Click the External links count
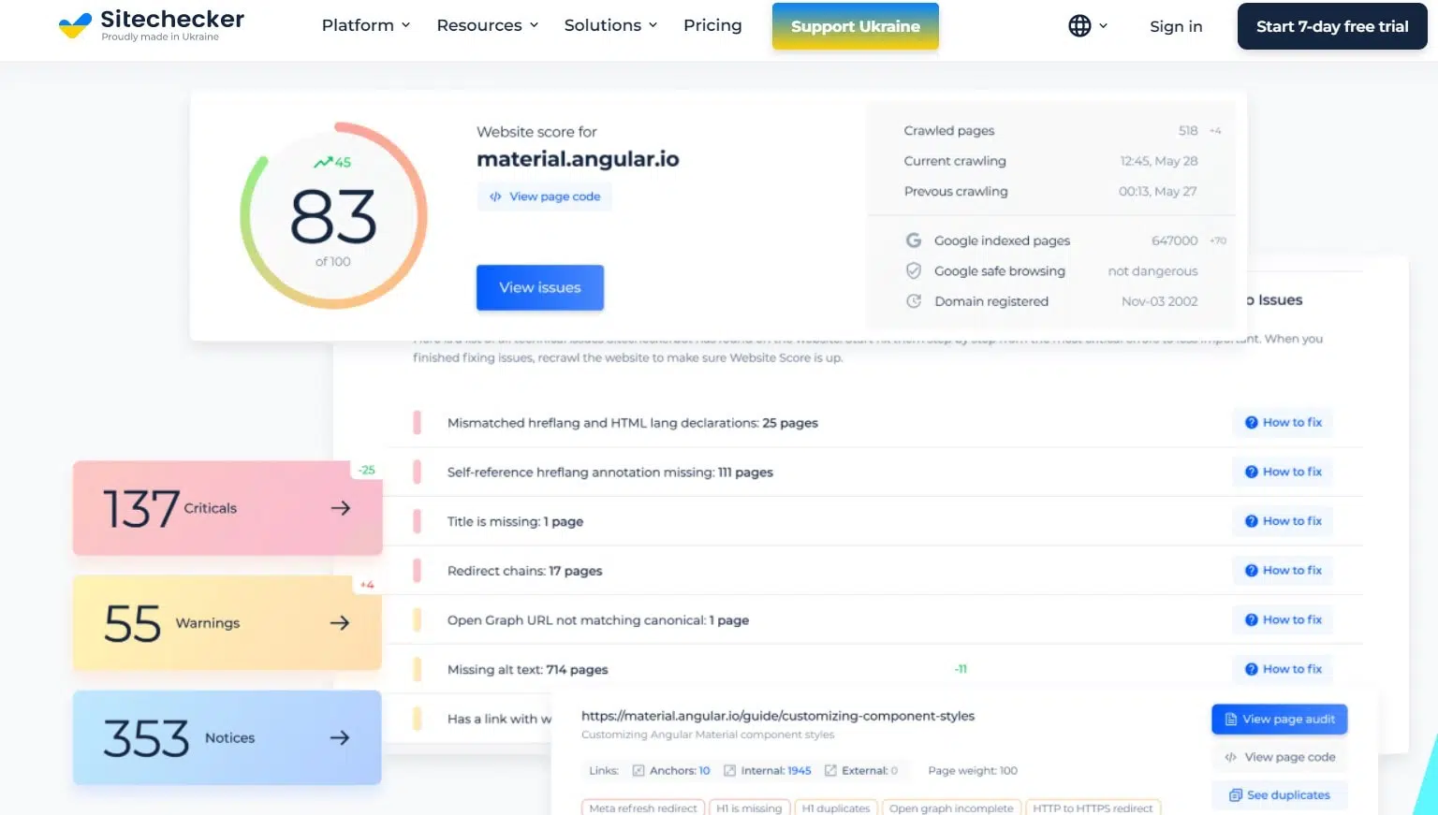This screenshot has height=815, width=1438. coord(861,771)
